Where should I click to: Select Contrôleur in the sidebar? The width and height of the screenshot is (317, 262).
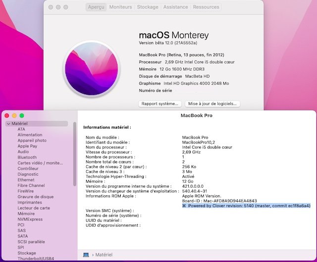click(x=28, y=168)
